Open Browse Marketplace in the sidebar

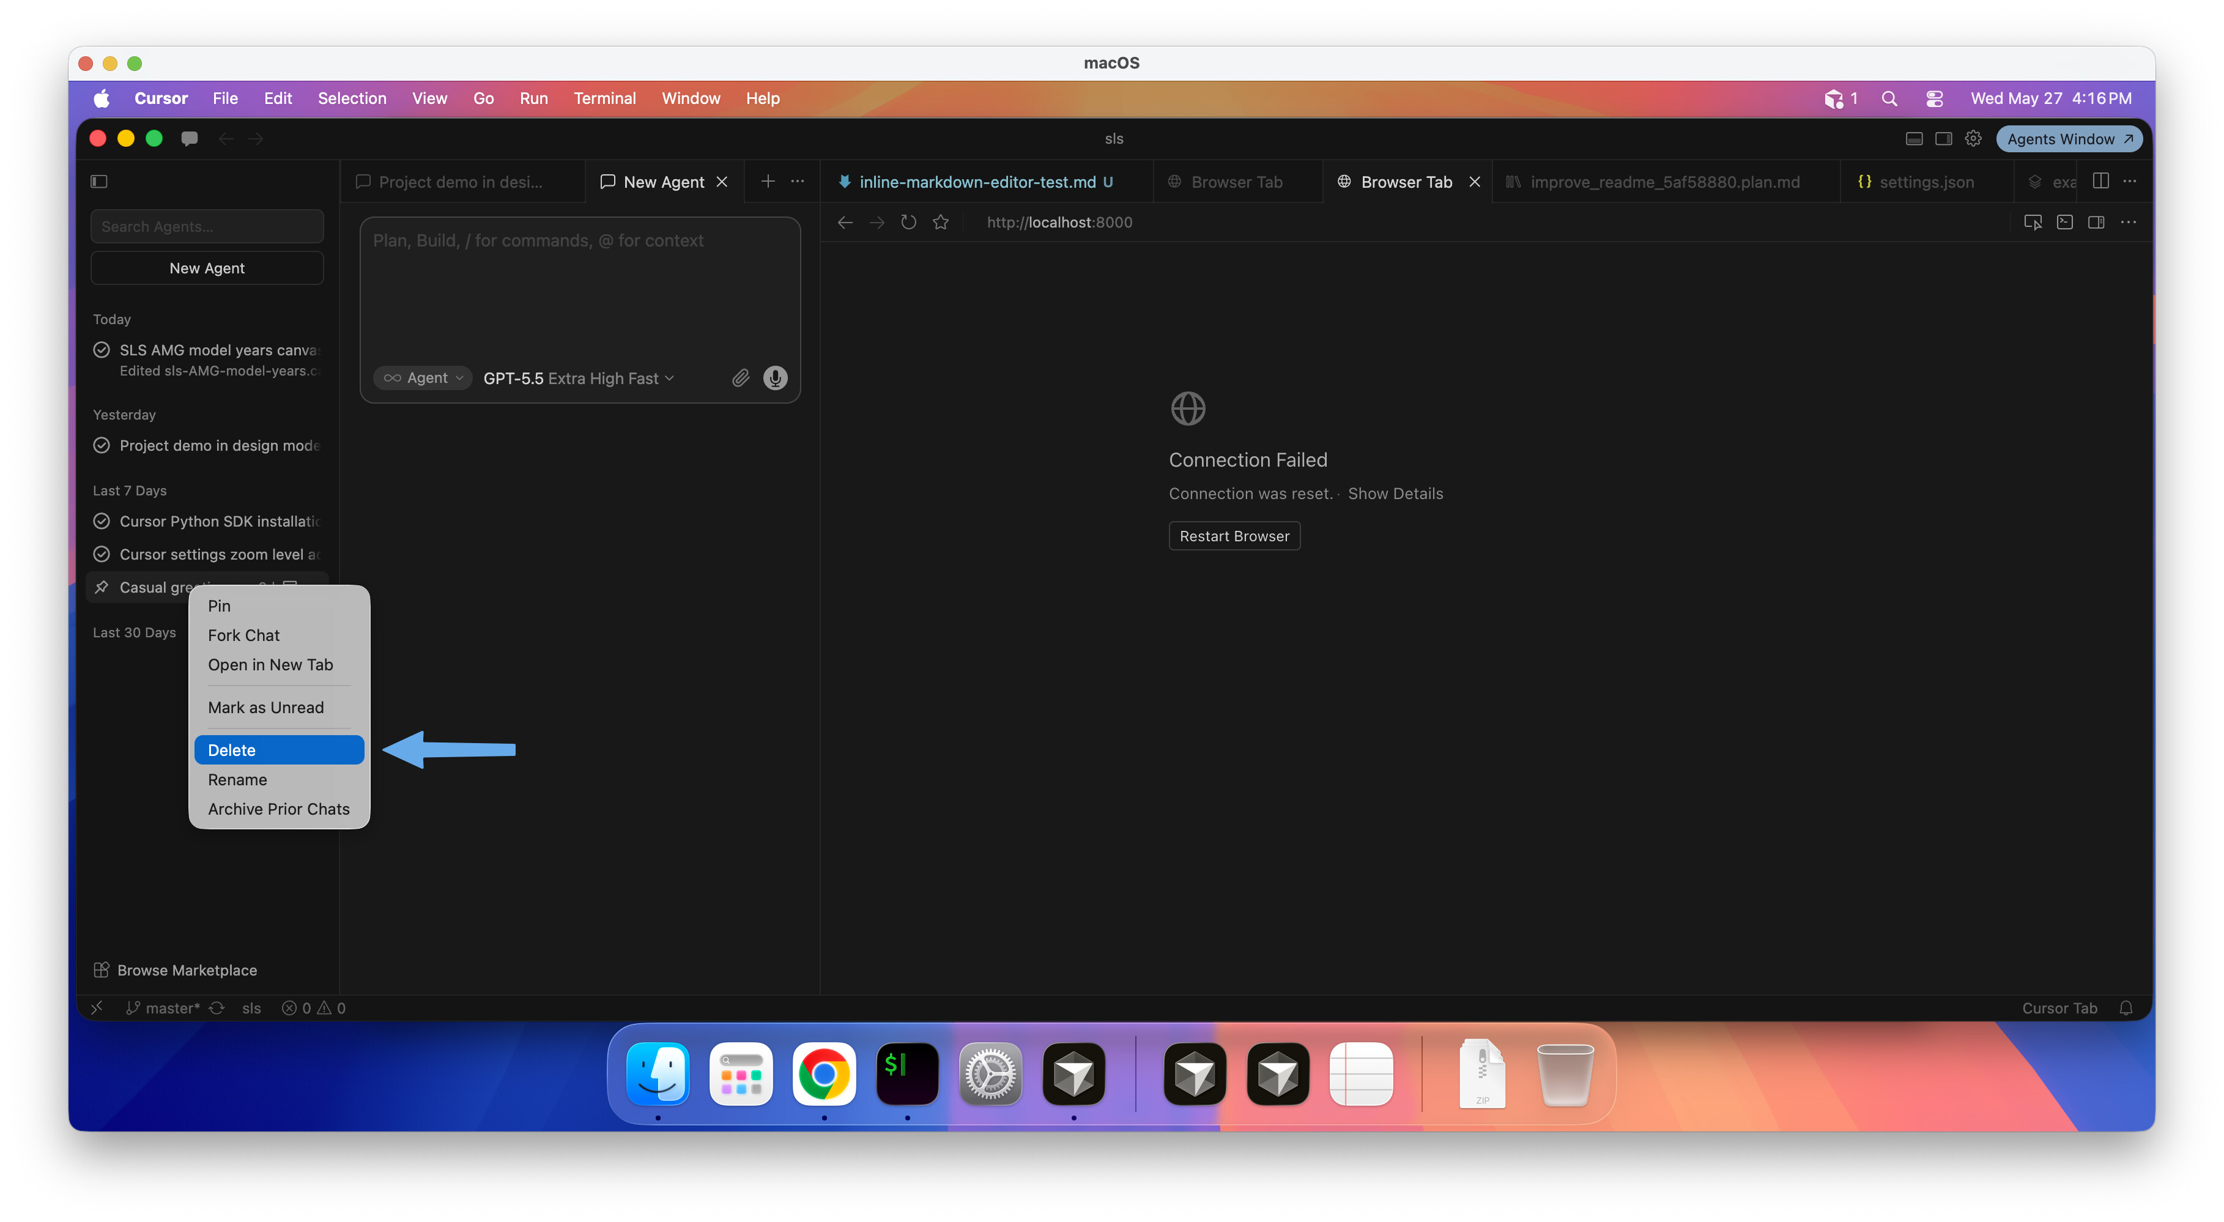coord(176,970)
